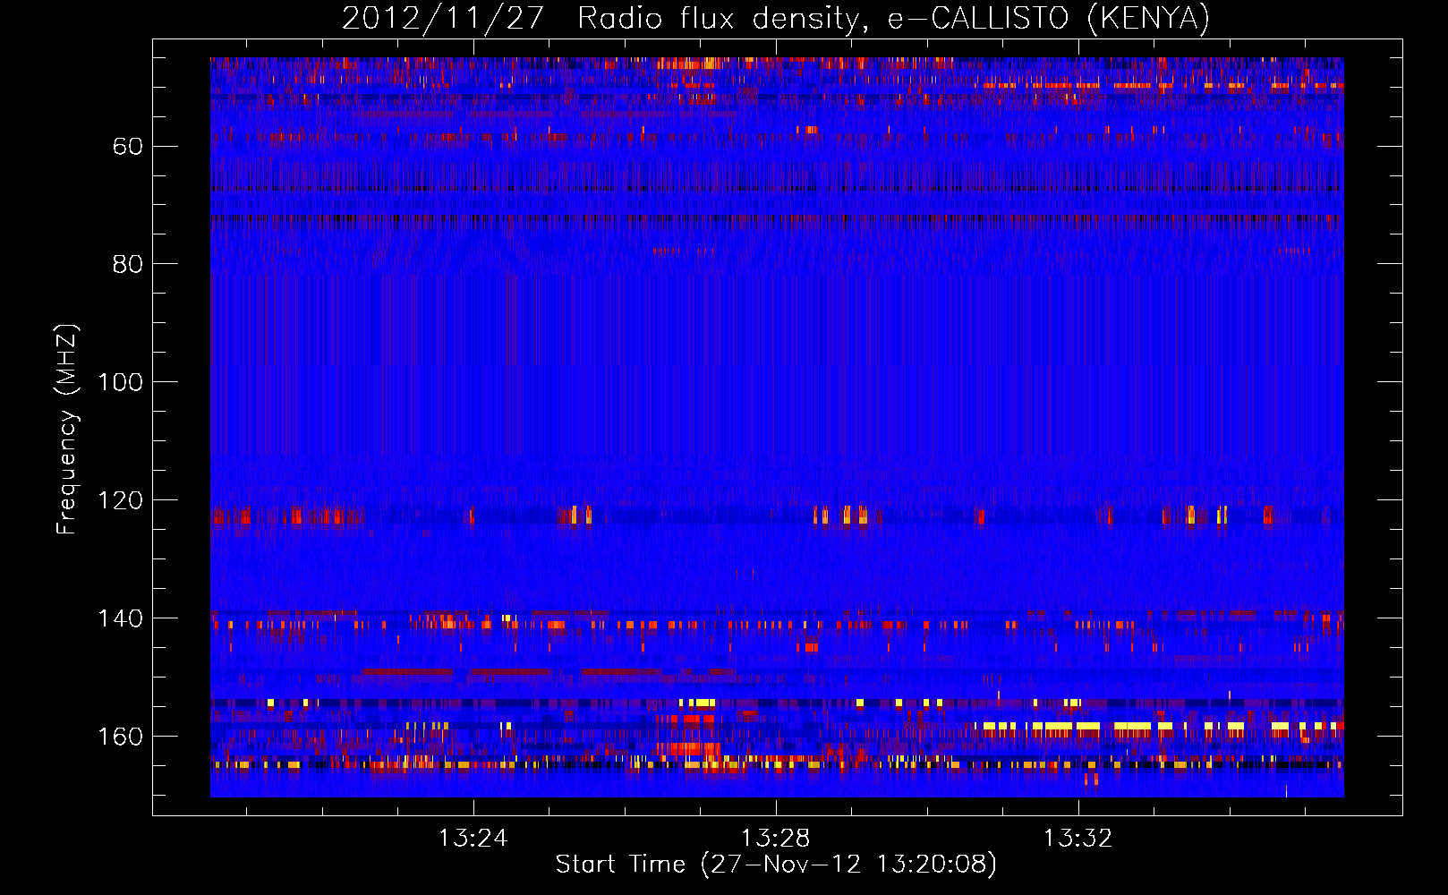Click the 13:32 time tick label
Image resolution: width=1448 pixels, height=895 pixels.
1078,839
